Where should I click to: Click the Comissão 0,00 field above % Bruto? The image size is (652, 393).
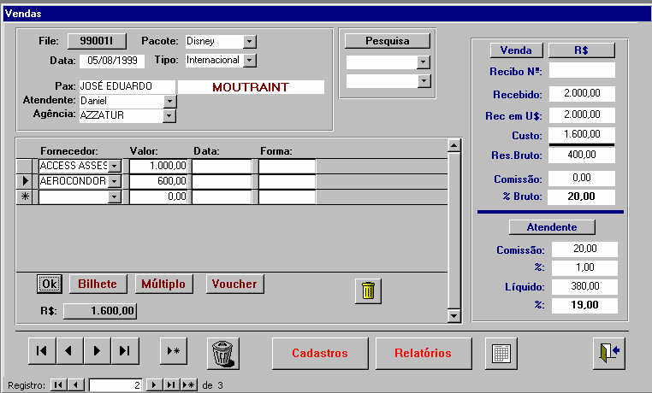pos(582,179)
